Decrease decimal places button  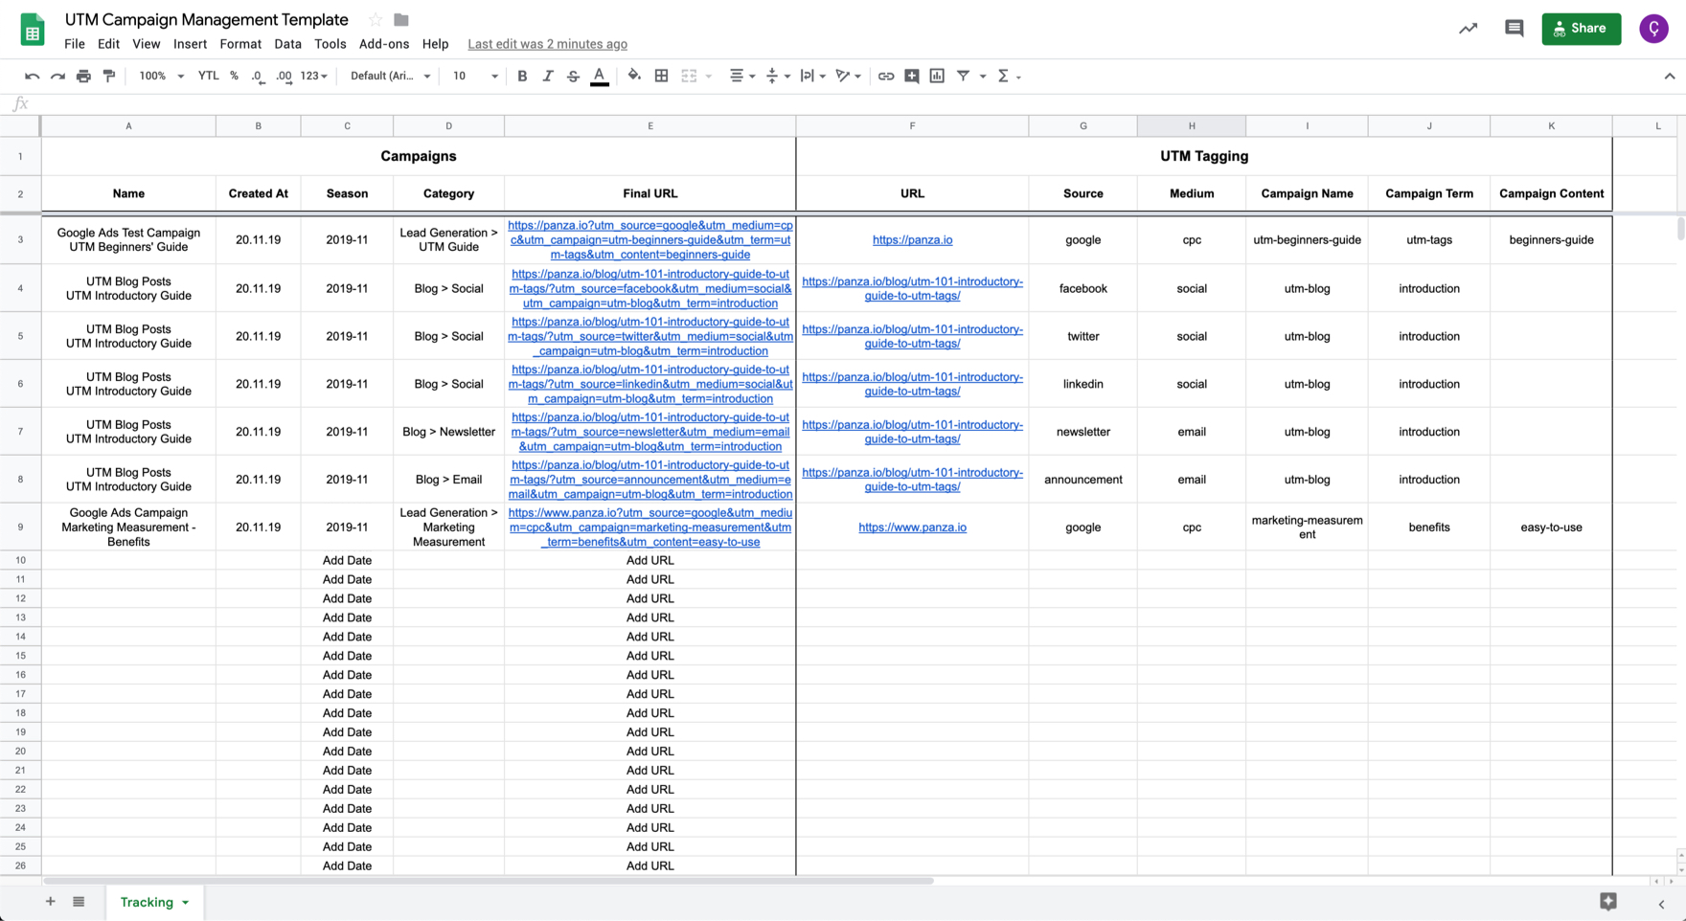point(258,76)
